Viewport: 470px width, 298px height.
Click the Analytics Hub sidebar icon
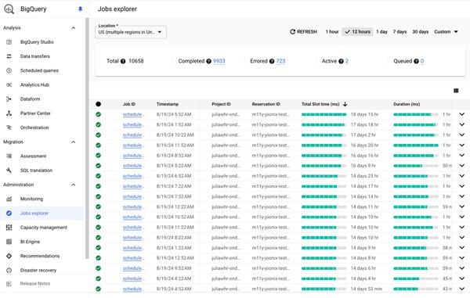tap(9, 85)
